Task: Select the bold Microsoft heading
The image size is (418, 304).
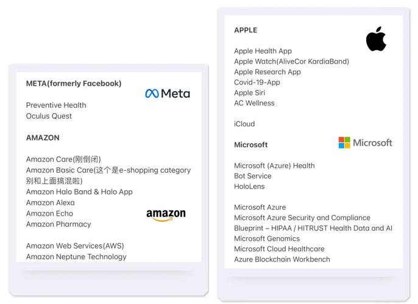Action: pyautogui.click(x=250, y=145)
